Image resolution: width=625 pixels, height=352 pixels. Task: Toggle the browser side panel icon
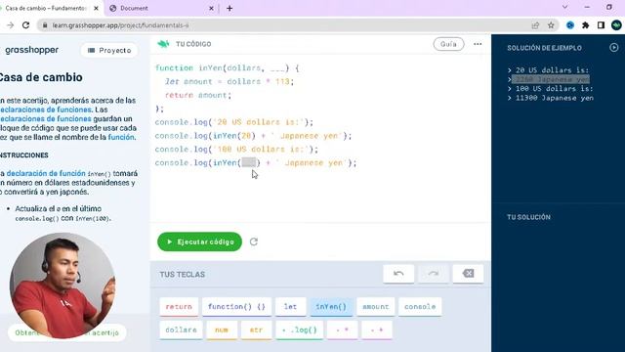click(601, 25)
